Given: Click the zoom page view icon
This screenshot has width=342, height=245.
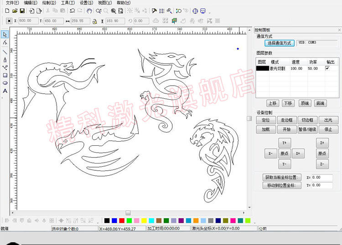Looking at the screenshot, I should 121,10.
